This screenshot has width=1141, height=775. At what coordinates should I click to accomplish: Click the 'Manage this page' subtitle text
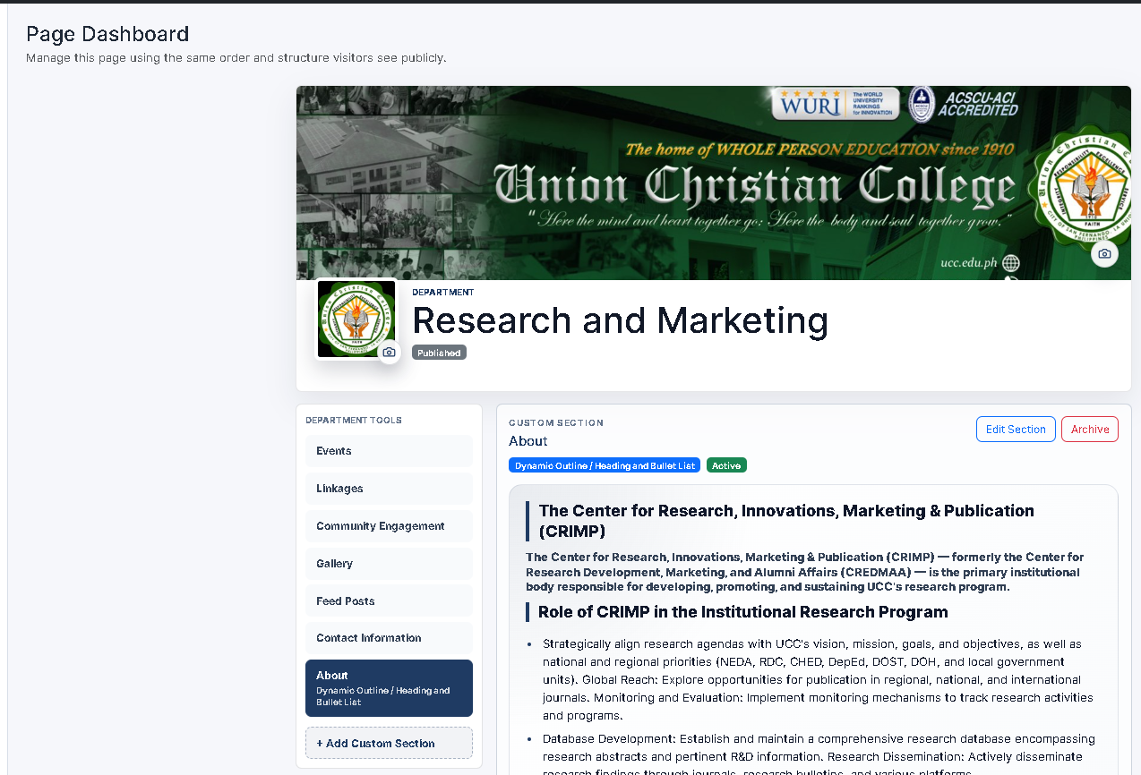pyautogui.click(x=236, y=58)
